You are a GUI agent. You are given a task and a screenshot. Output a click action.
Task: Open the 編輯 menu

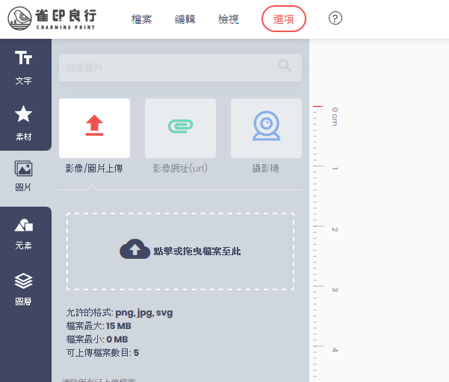(185, 19)
